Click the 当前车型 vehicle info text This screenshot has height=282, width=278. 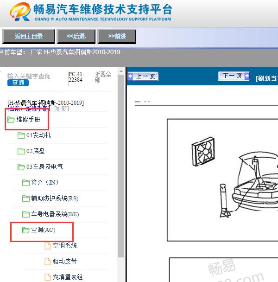[60, 52]
